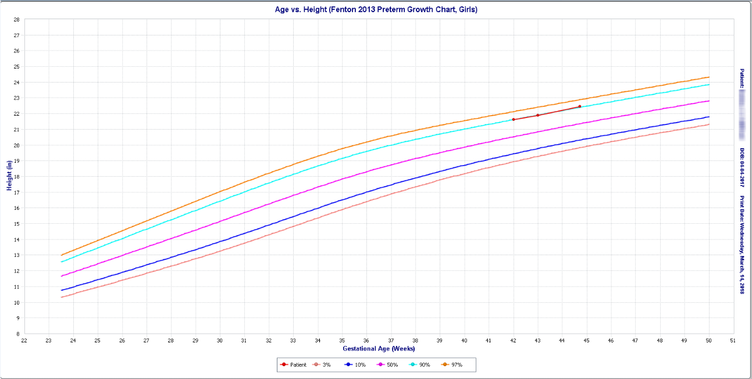
Task: Click the 36 tick on the weeks axis
Action: (366, 340)
